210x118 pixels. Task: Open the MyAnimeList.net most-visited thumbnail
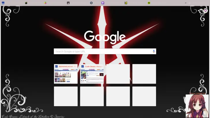point(66,74)
